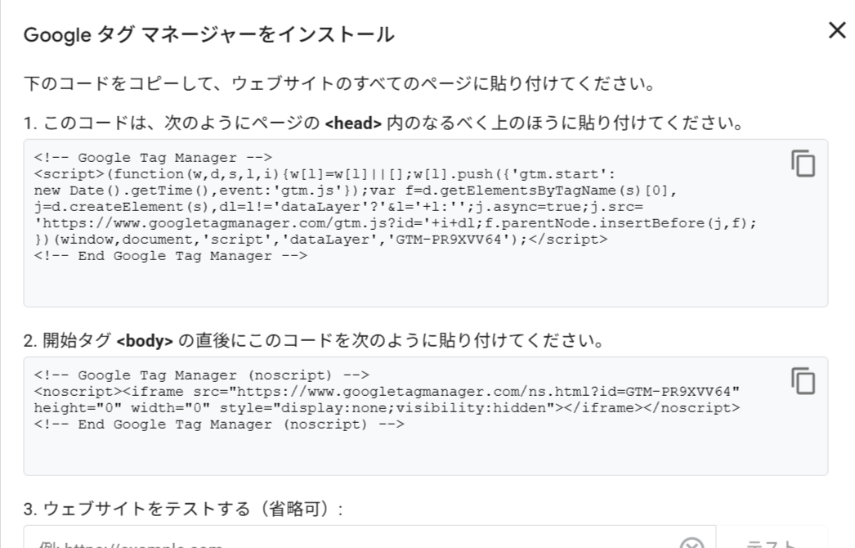Clear the website test URL field
855x548 pixels.
692,543
